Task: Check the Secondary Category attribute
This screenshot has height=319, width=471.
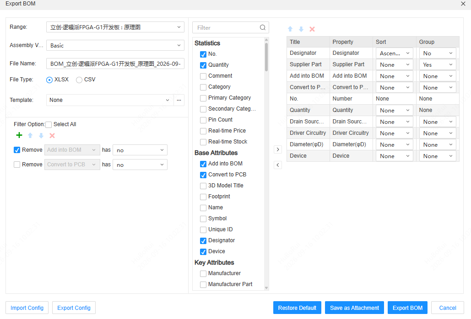Action: [x=203, y=109]
